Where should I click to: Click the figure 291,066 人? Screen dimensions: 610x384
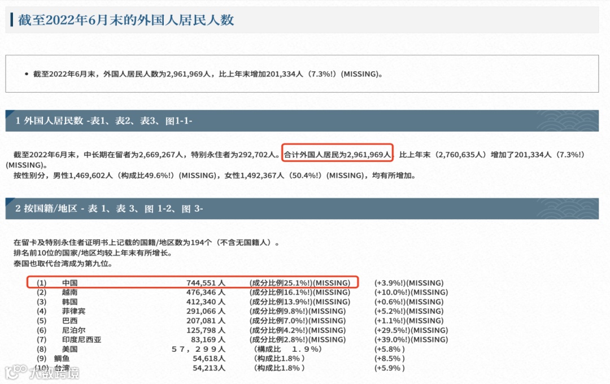(206, 311)
